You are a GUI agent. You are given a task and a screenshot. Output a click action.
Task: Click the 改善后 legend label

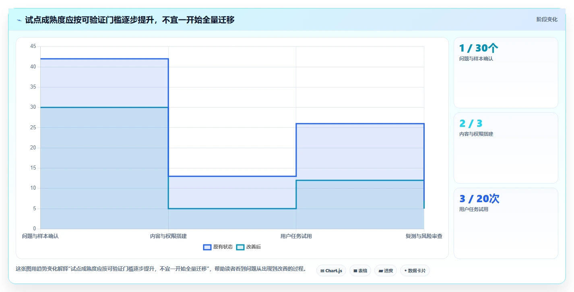(254, 247)
